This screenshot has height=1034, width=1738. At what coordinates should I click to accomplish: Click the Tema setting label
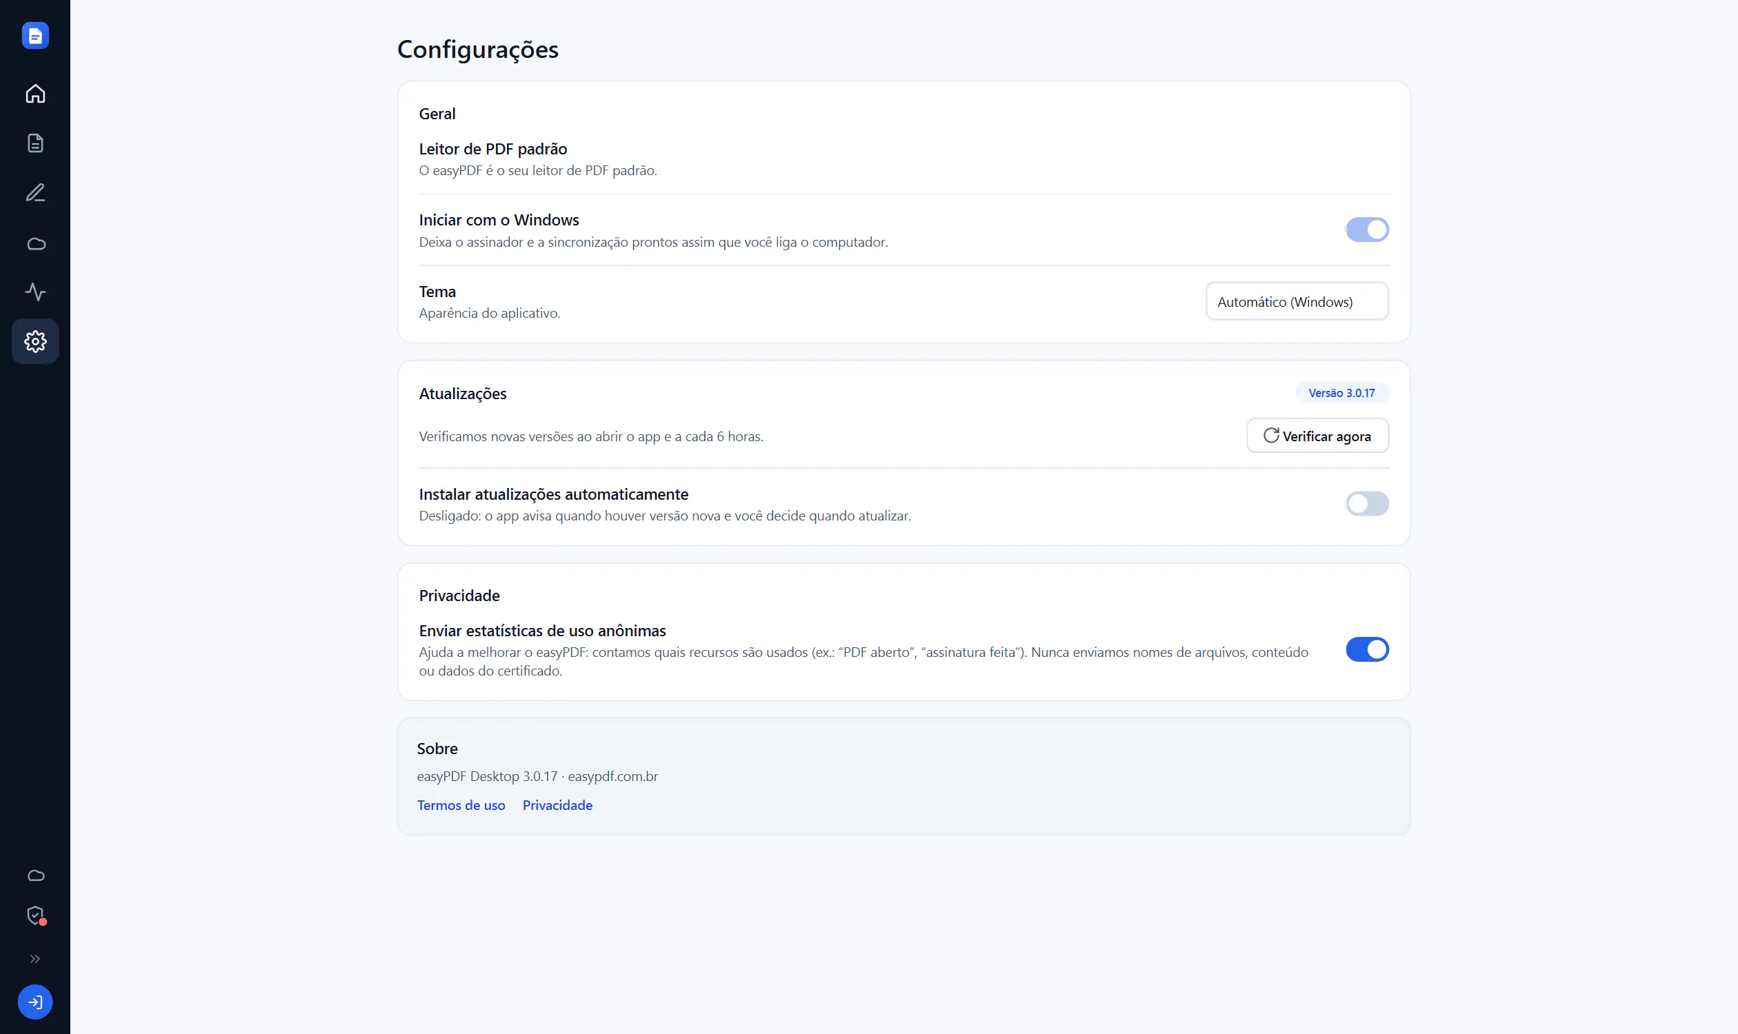(x=437, y=292)
